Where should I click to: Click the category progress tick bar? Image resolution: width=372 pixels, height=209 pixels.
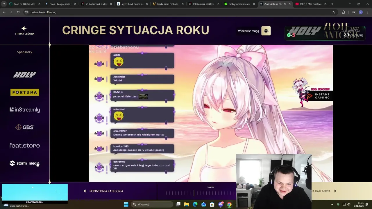pyautogui.click(x=201, y=193)
